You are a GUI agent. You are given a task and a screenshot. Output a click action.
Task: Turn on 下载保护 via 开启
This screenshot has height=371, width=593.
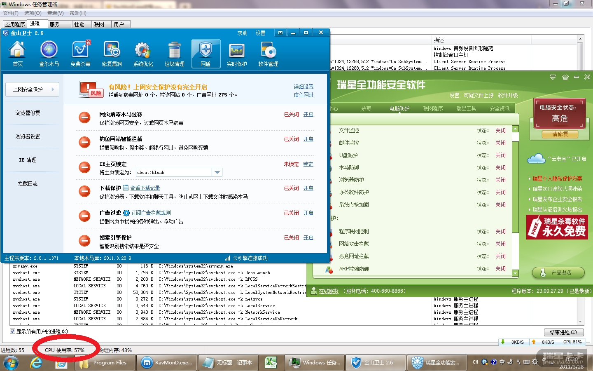[x=308, y=188]
